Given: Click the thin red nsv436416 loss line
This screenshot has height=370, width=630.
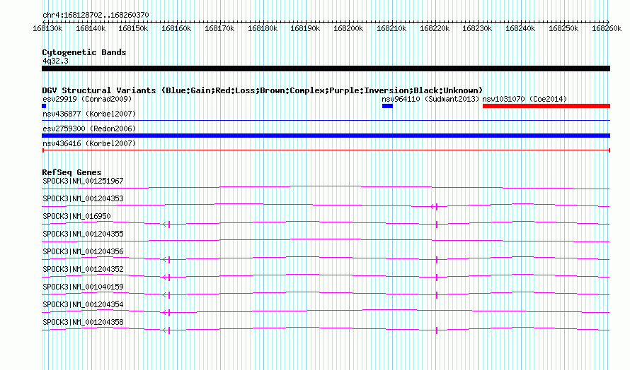Looking at the screenshot, I should pyautogui.click(x=326, y=150).
